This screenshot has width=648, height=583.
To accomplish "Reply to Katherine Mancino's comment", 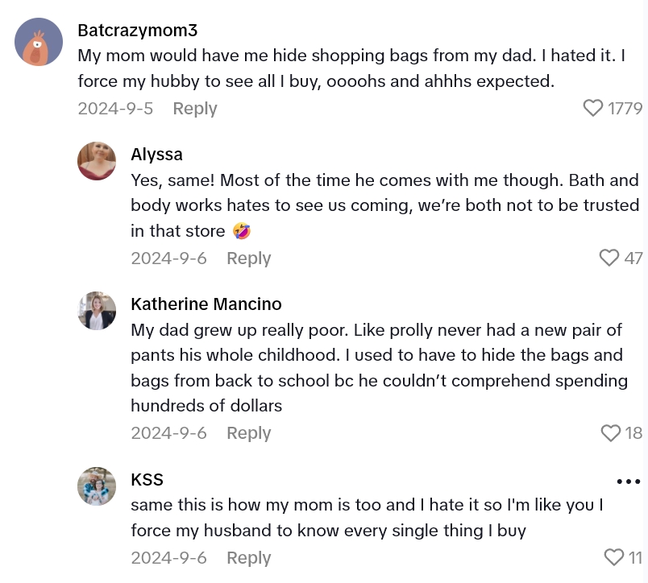I will tap(248, 432).
